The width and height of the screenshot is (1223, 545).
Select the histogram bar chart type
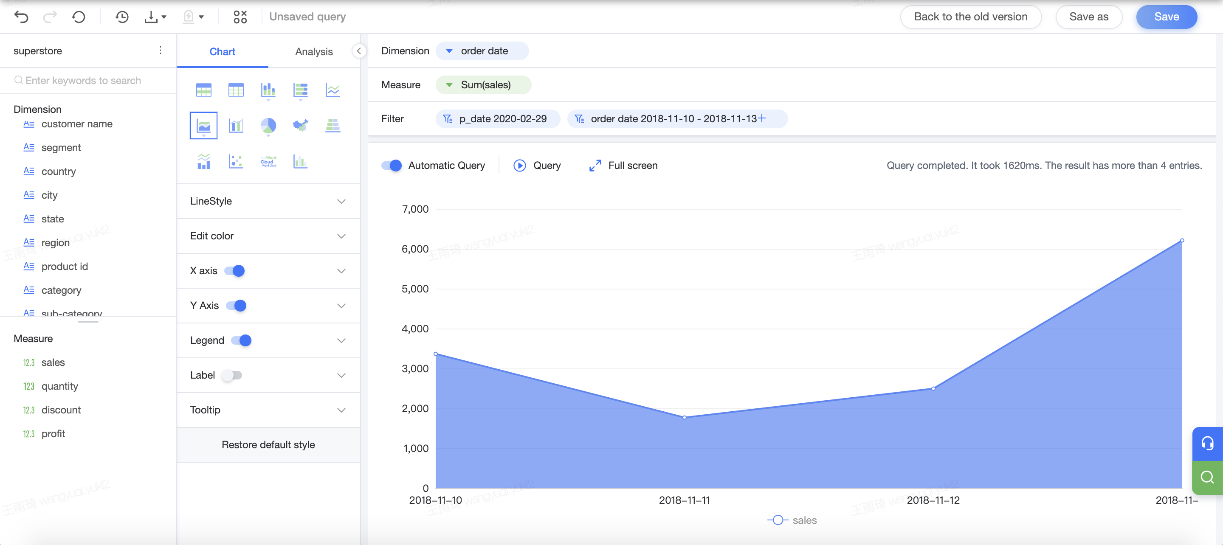[x=301, y=161]
